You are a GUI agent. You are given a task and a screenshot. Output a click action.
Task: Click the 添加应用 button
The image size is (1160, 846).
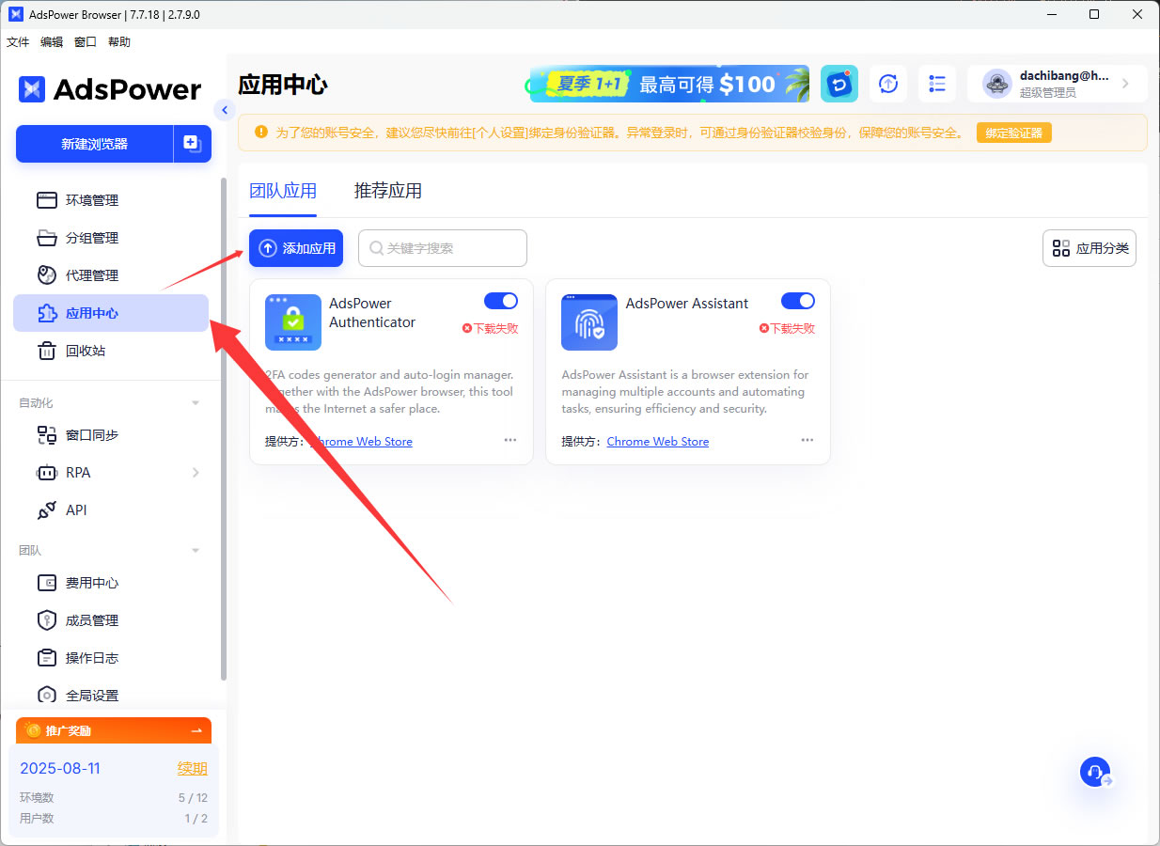(x=296, y=248)
